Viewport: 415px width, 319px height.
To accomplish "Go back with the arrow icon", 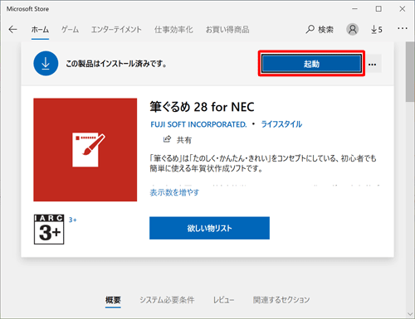I will click(12, 29).
